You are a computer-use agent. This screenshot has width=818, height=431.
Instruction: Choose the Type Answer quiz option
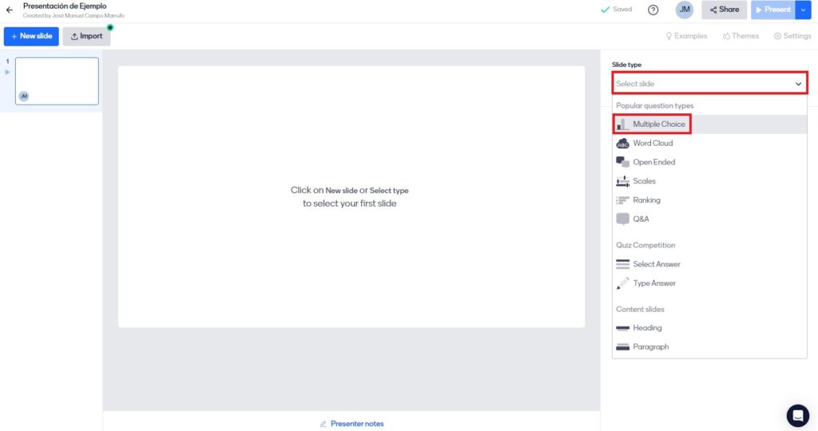(653, 283)
